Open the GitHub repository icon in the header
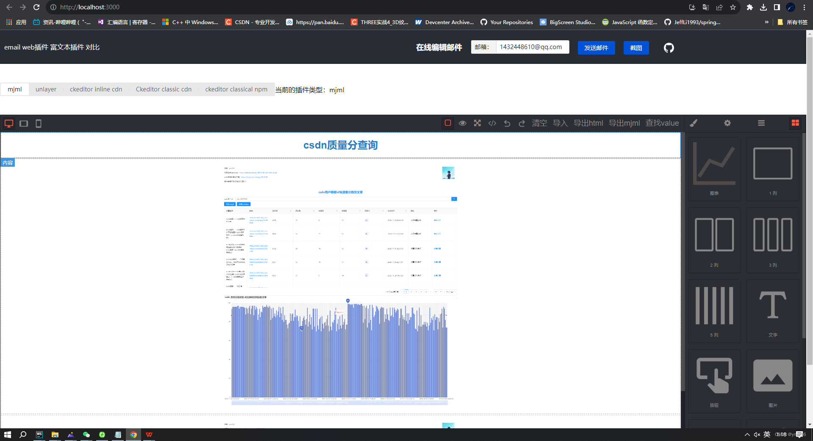 [669, 47]
